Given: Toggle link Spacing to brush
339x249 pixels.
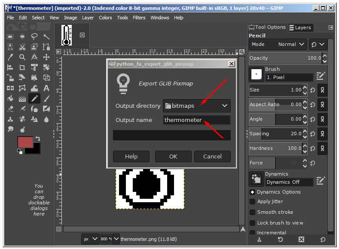Looking at the screenshot, I should tap(322, 134).
